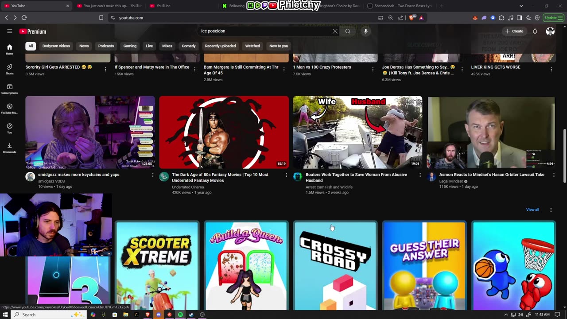Open the You page in sidebar
567x319 pixels.
pos(9,128)
